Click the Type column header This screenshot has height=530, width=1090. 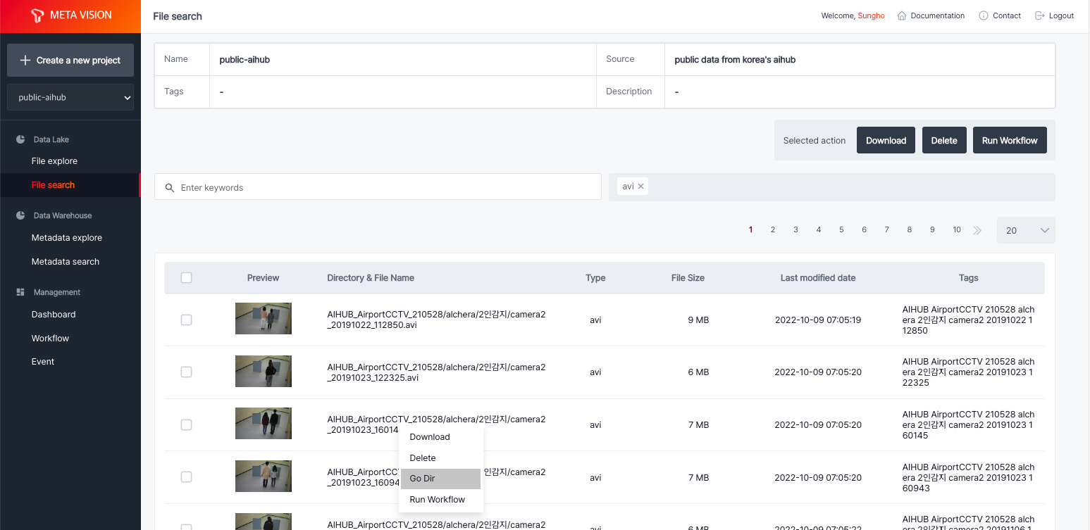(595, 278)
